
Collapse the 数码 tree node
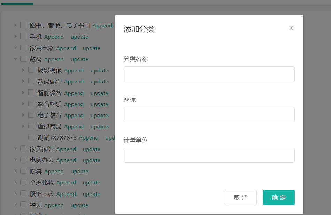pos(15,59)
